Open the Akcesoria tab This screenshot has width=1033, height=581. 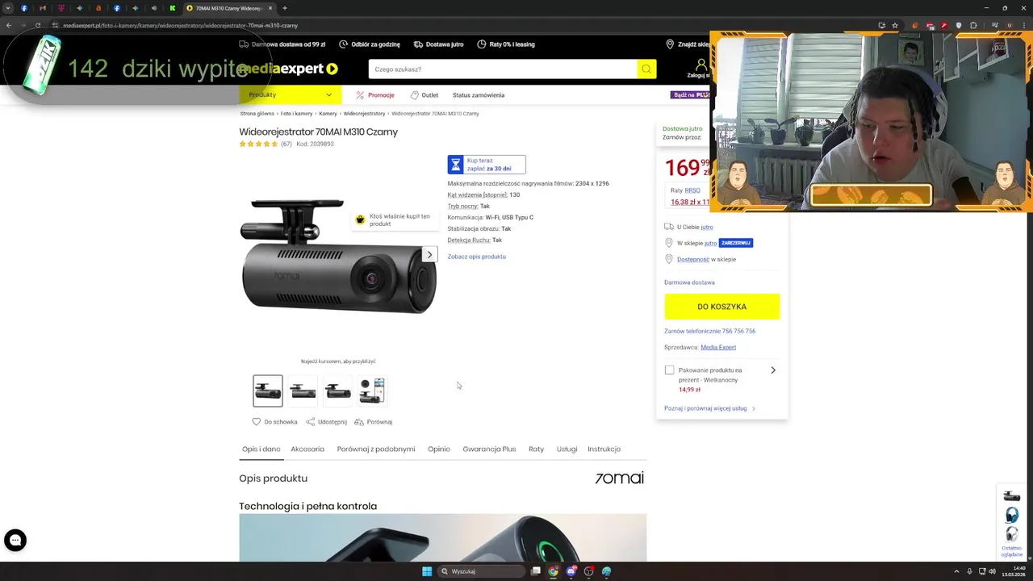307,449
